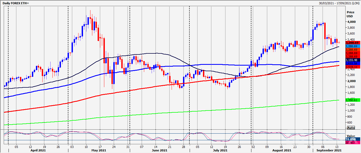Click the 'Value' indicator axis heading
Image resolution: width=361 pixels, height=153 pixels.
pos(351,136)
